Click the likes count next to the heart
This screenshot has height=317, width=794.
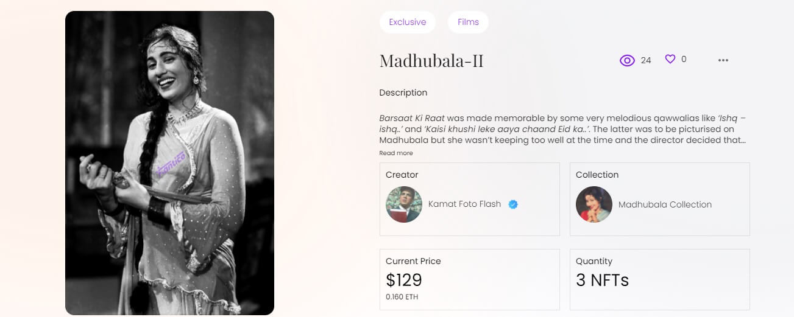(x=684, y=59)
